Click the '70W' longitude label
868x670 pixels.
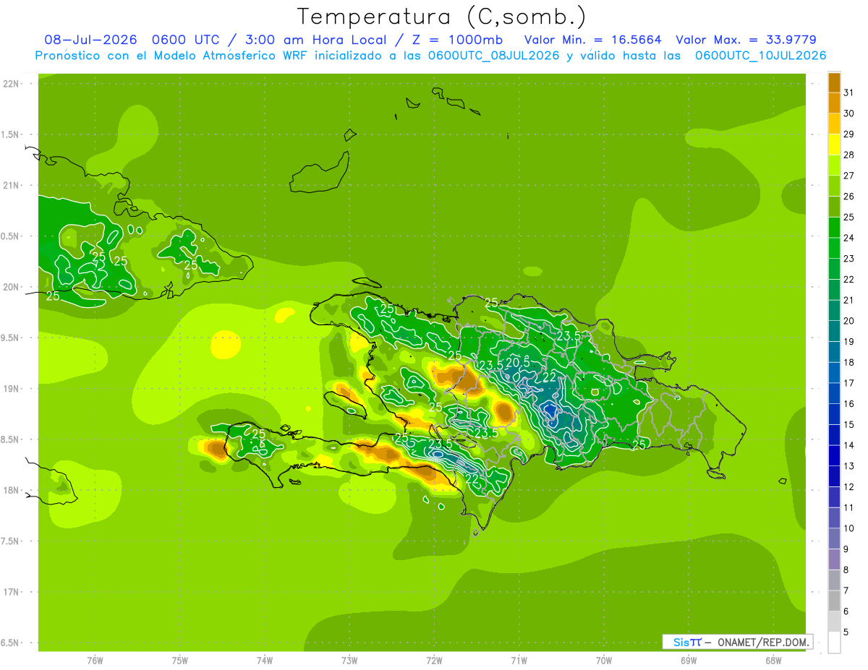[x=604, y=661]
